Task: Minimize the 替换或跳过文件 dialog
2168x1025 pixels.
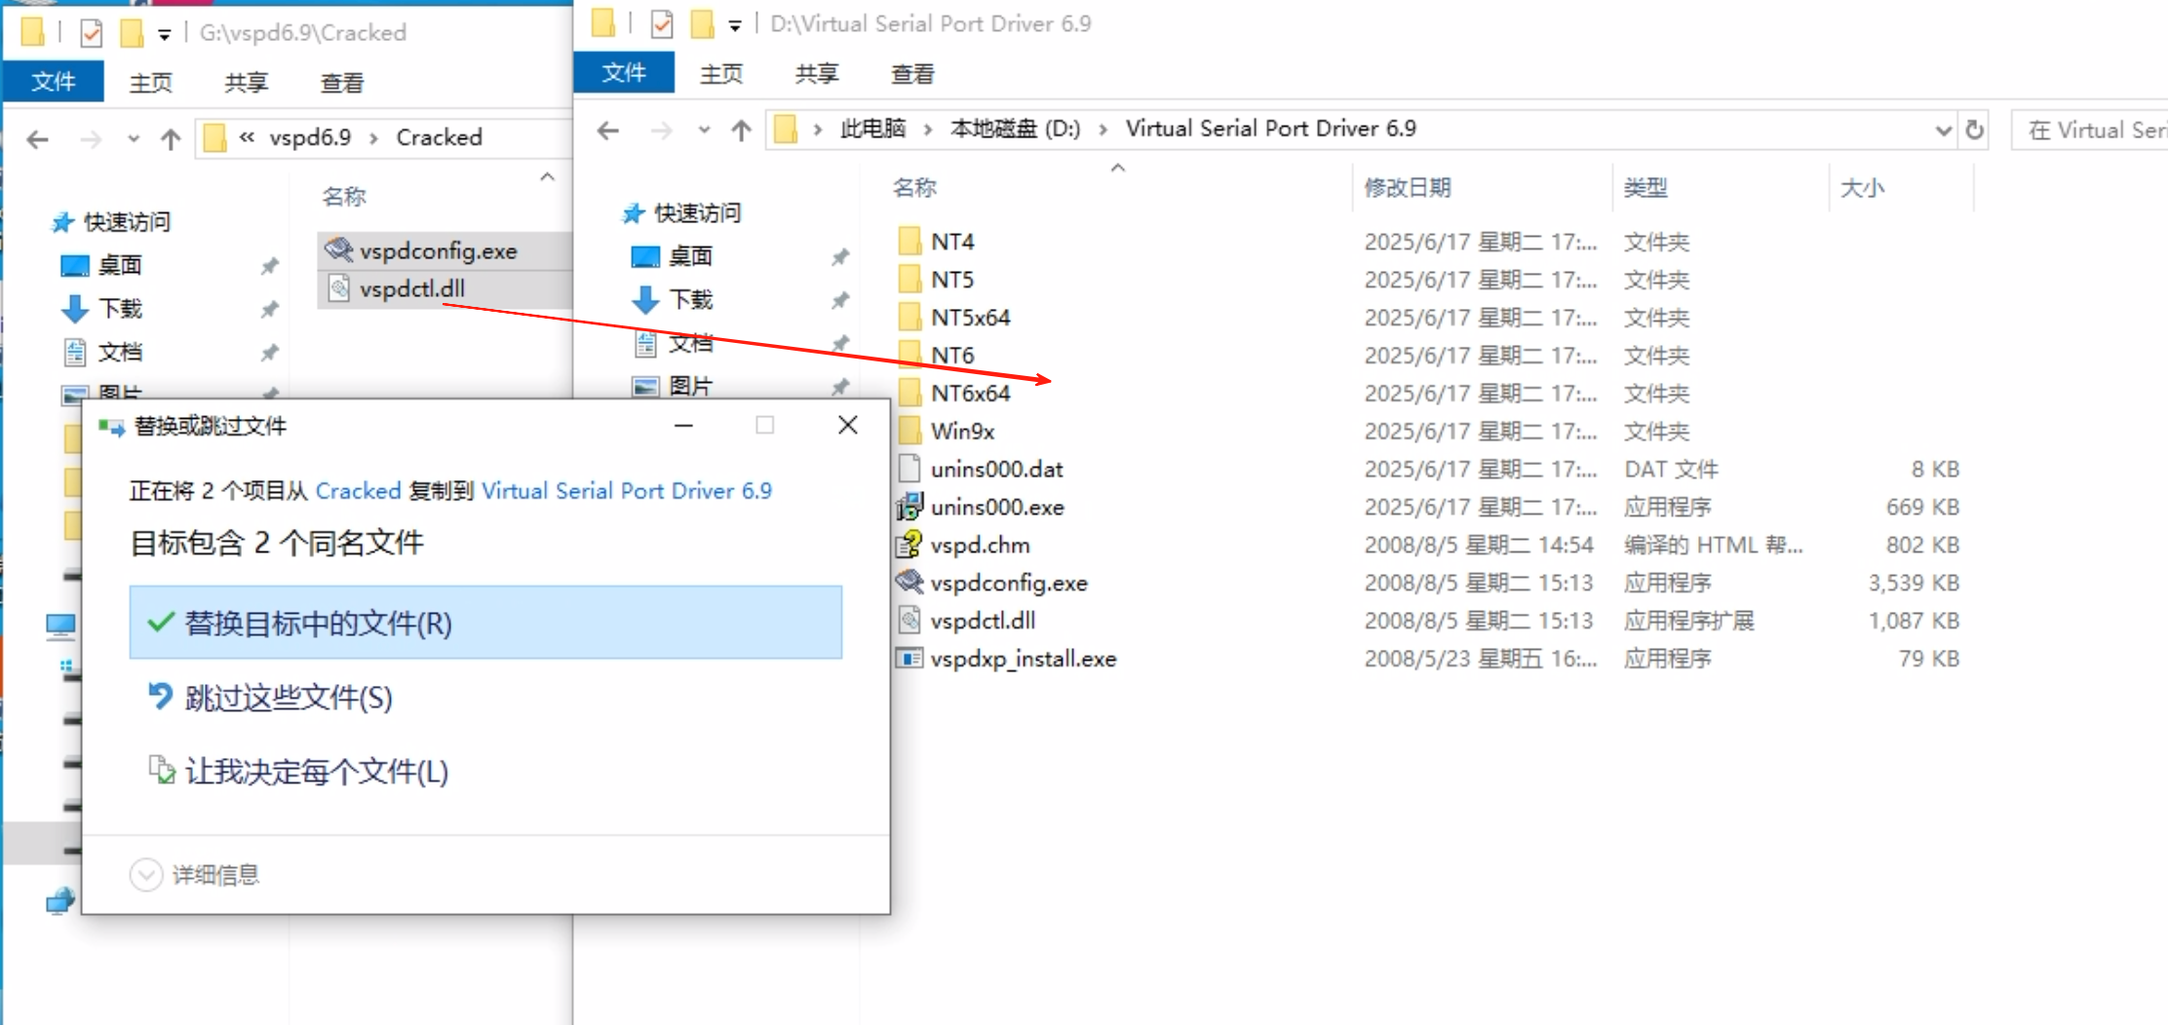Action: coord(683,425)
